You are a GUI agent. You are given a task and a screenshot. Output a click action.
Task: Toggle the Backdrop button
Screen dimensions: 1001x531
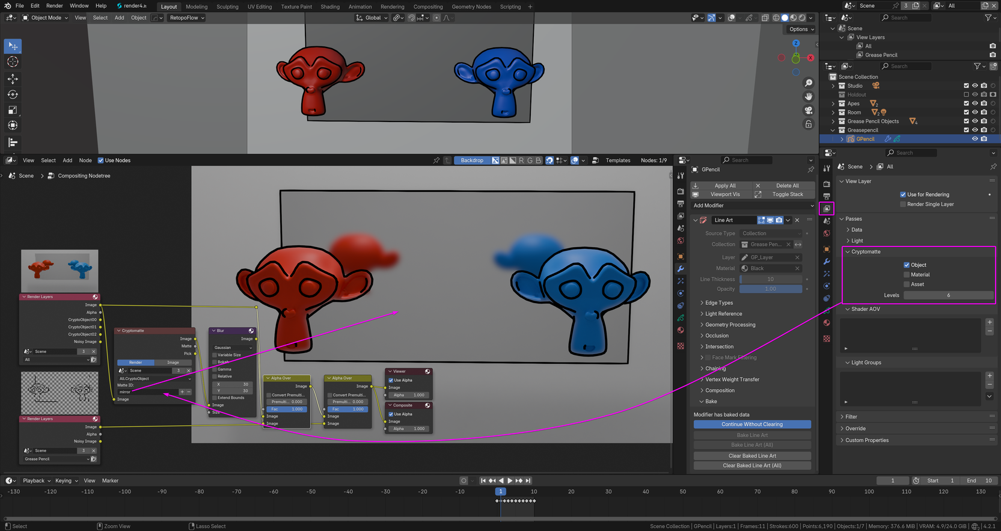[x=472, y=161]
